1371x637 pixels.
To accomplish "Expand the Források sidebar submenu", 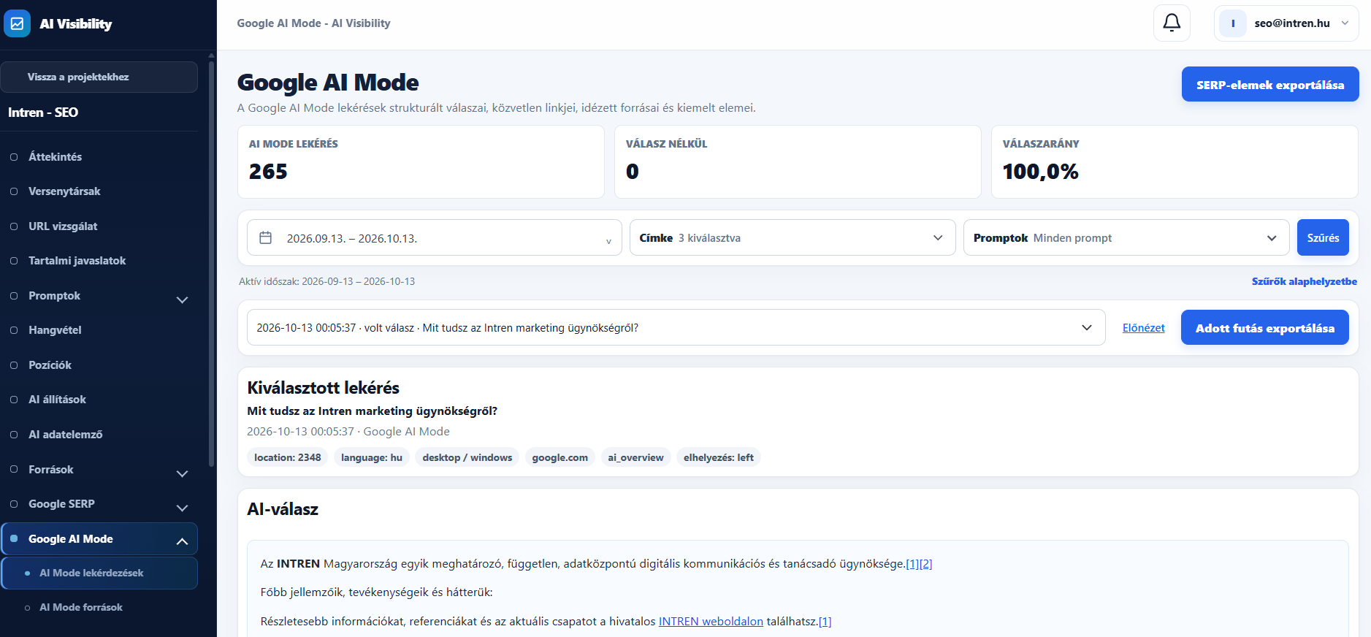I will click(183, 473).
